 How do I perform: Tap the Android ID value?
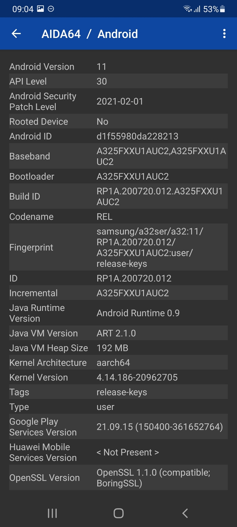(137, 136)
